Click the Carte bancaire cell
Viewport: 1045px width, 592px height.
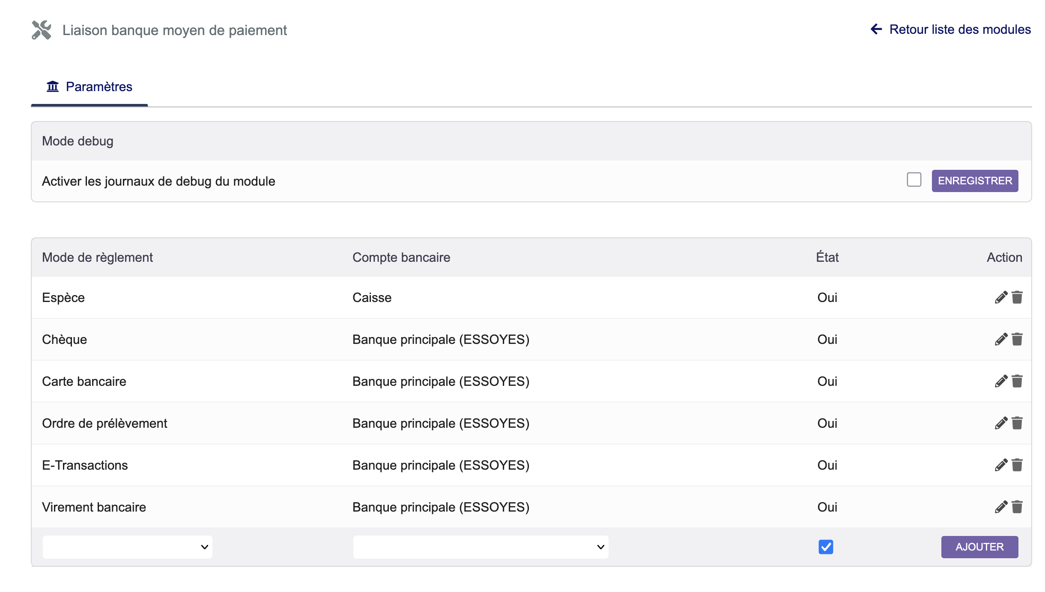pyautogui.click(x=84, y=382)
